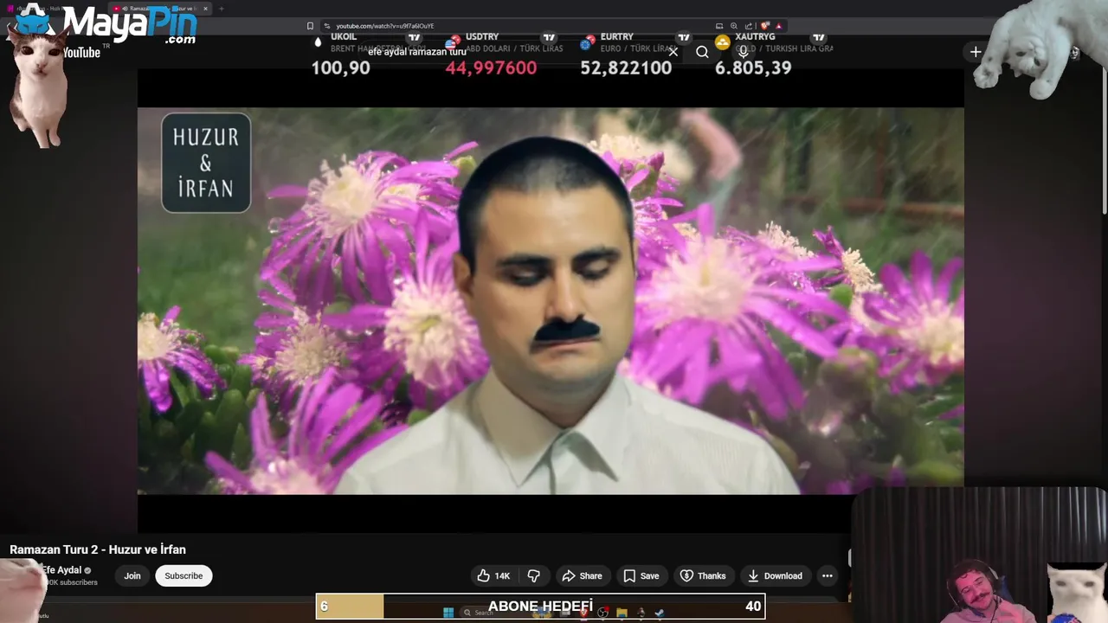The height and width of the screenshot is (623, 1108).
Task: Open File Explorer folder on the taskbar
Action: coord(622,613)
